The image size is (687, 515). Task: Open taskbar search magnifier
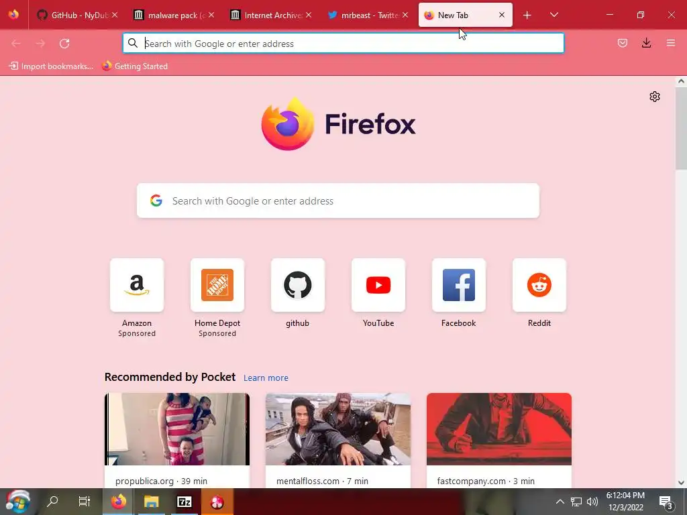coord(52,502)
